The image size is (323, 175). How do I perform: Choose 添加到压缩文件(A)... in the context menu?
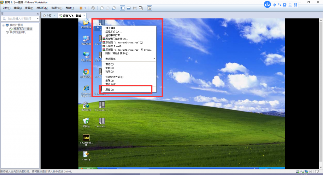(117, 39)
